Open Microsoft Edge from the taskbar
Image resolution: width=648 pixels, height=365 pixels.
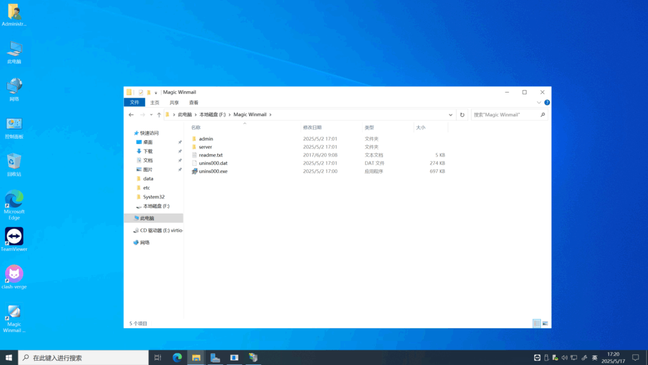tap(177, 357)
